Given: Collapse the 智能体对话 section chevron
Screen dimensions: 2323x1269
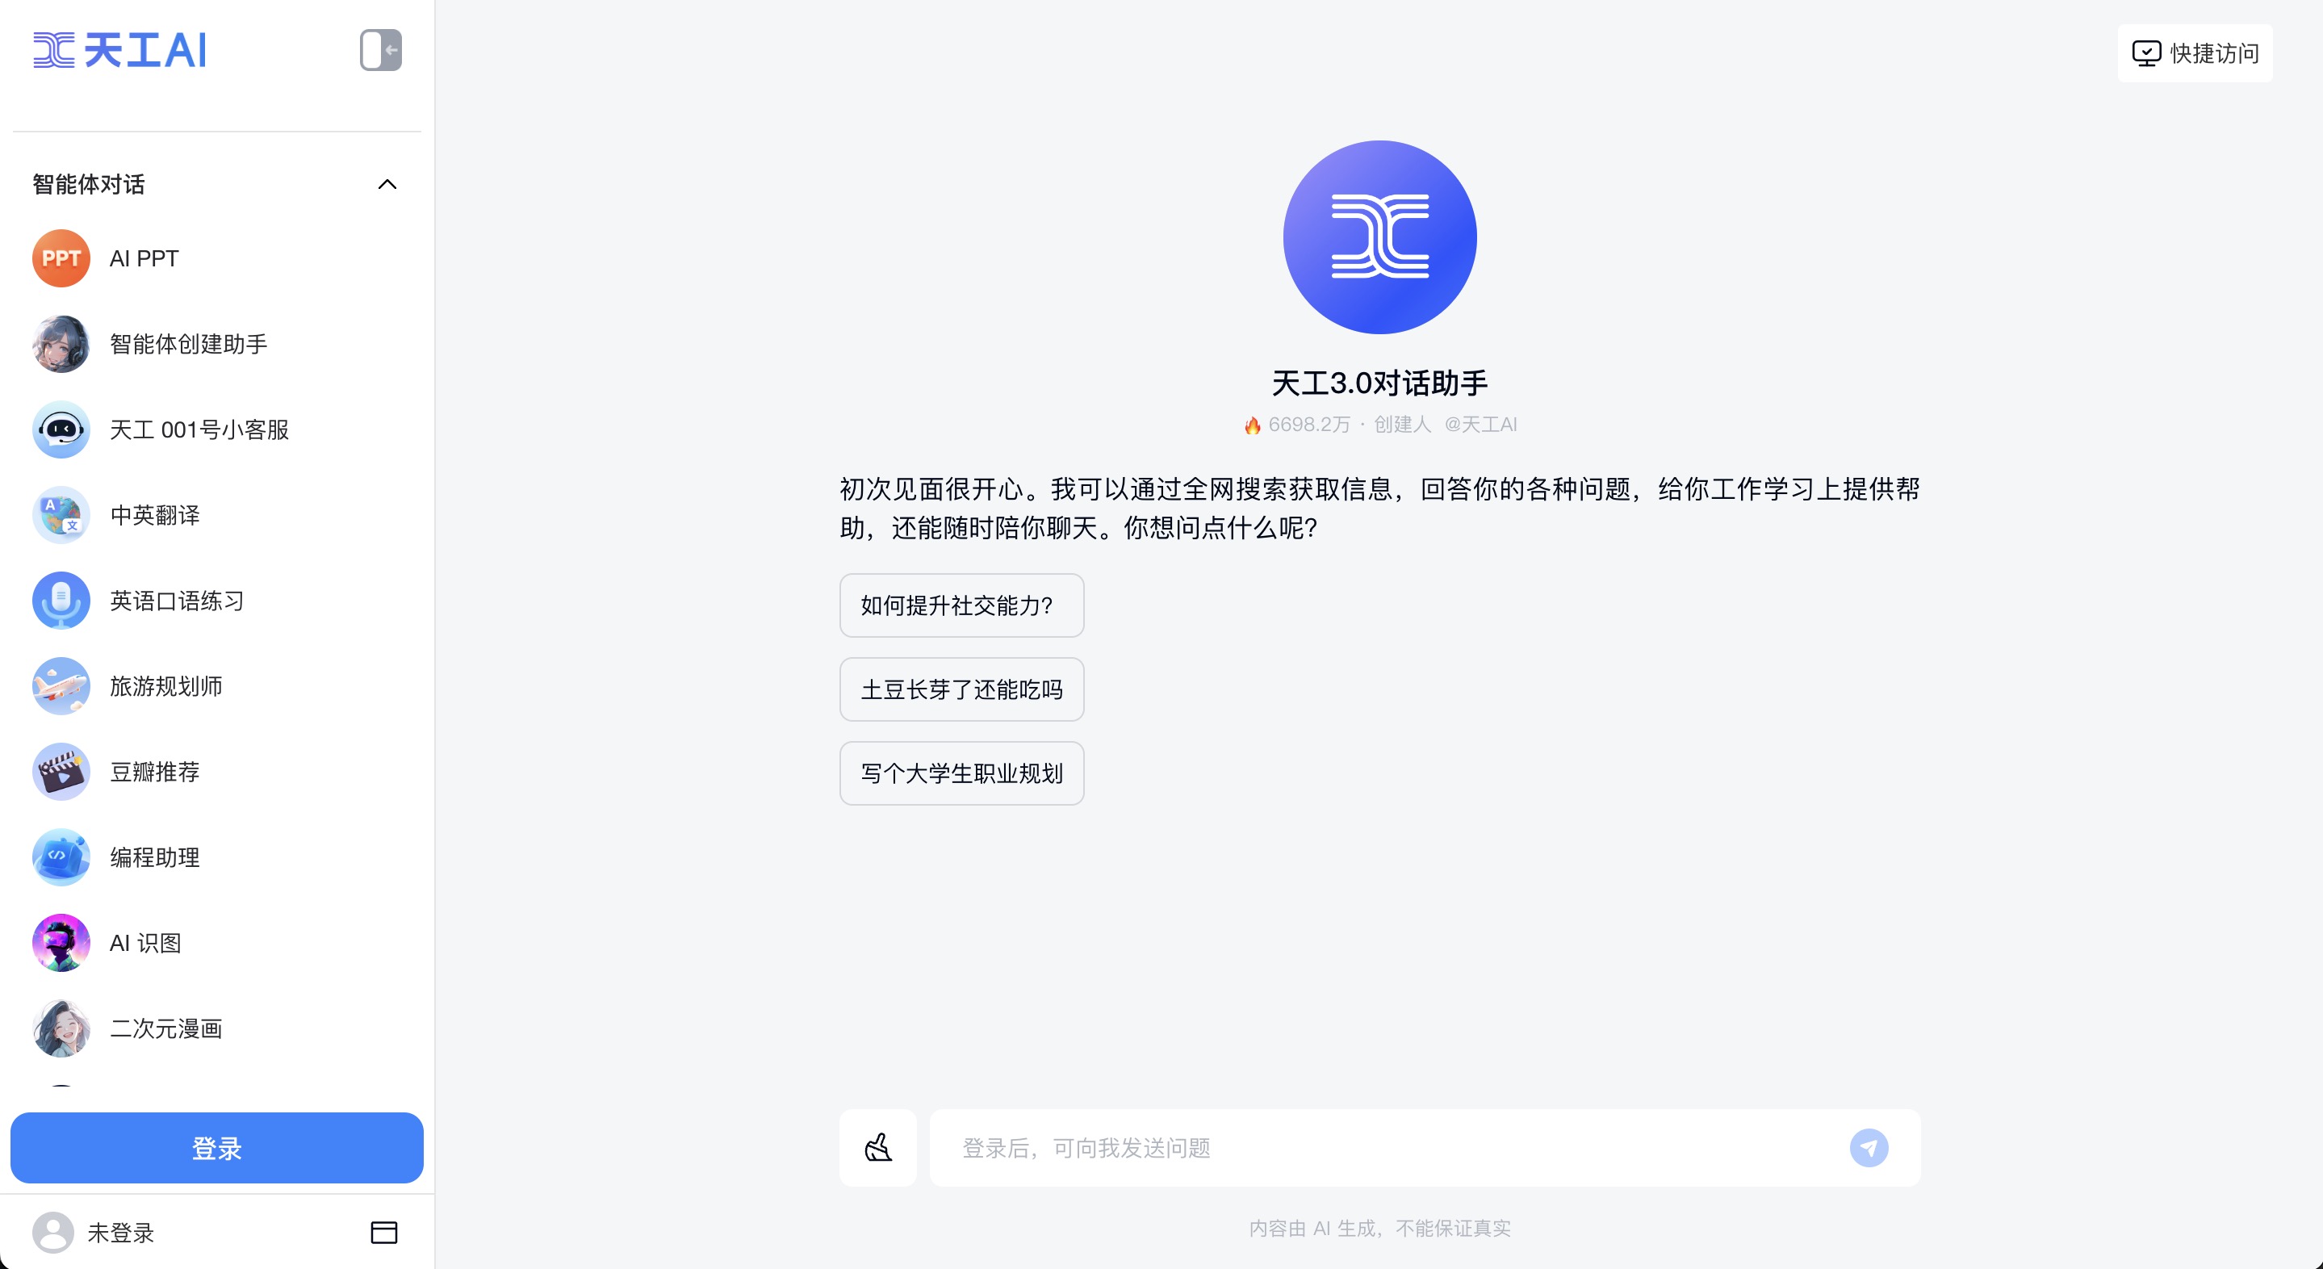Looking at the screenshot, I should pyautogui.click(x=387, y=185).
